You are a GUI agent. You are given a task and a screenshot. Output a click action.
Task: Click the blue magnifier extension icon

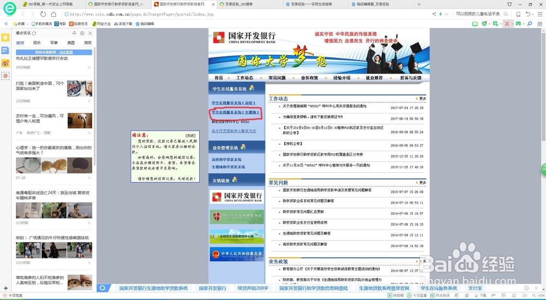point(530,23)
